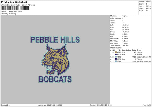Click the Code column header
The image size is (152, 107).
tap(134, 50)
